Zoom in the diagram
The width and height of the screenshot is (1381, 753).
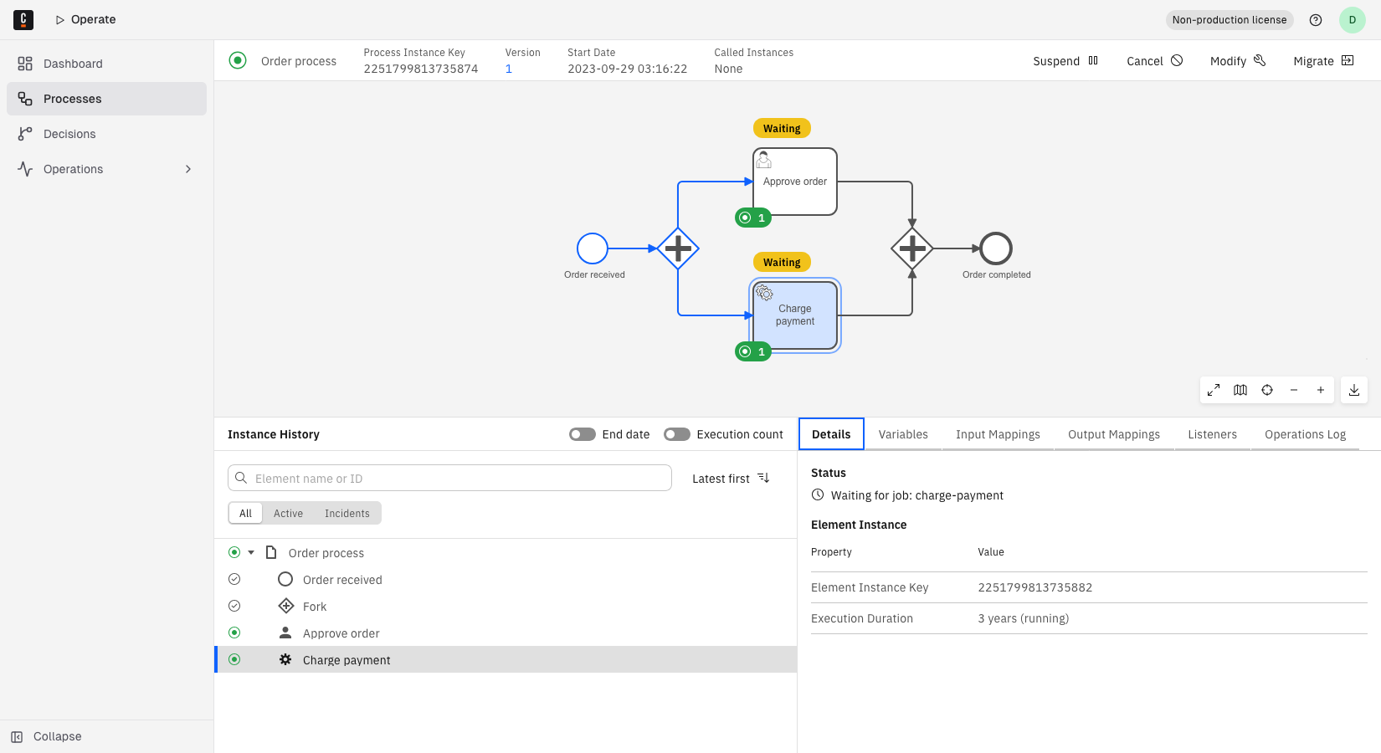pyautogui.click(x=1321, y=390)
